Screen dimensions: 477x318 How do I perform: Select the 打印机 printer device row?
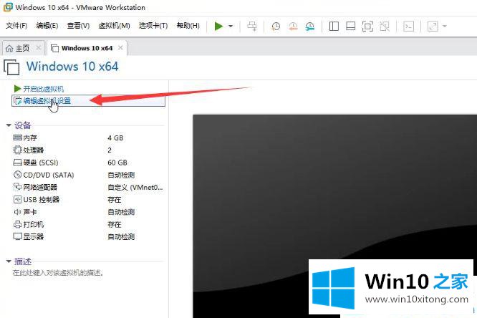88,224
